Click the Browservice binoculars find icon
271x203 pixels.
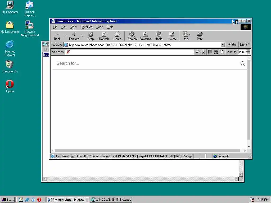(x=216, y=52)
